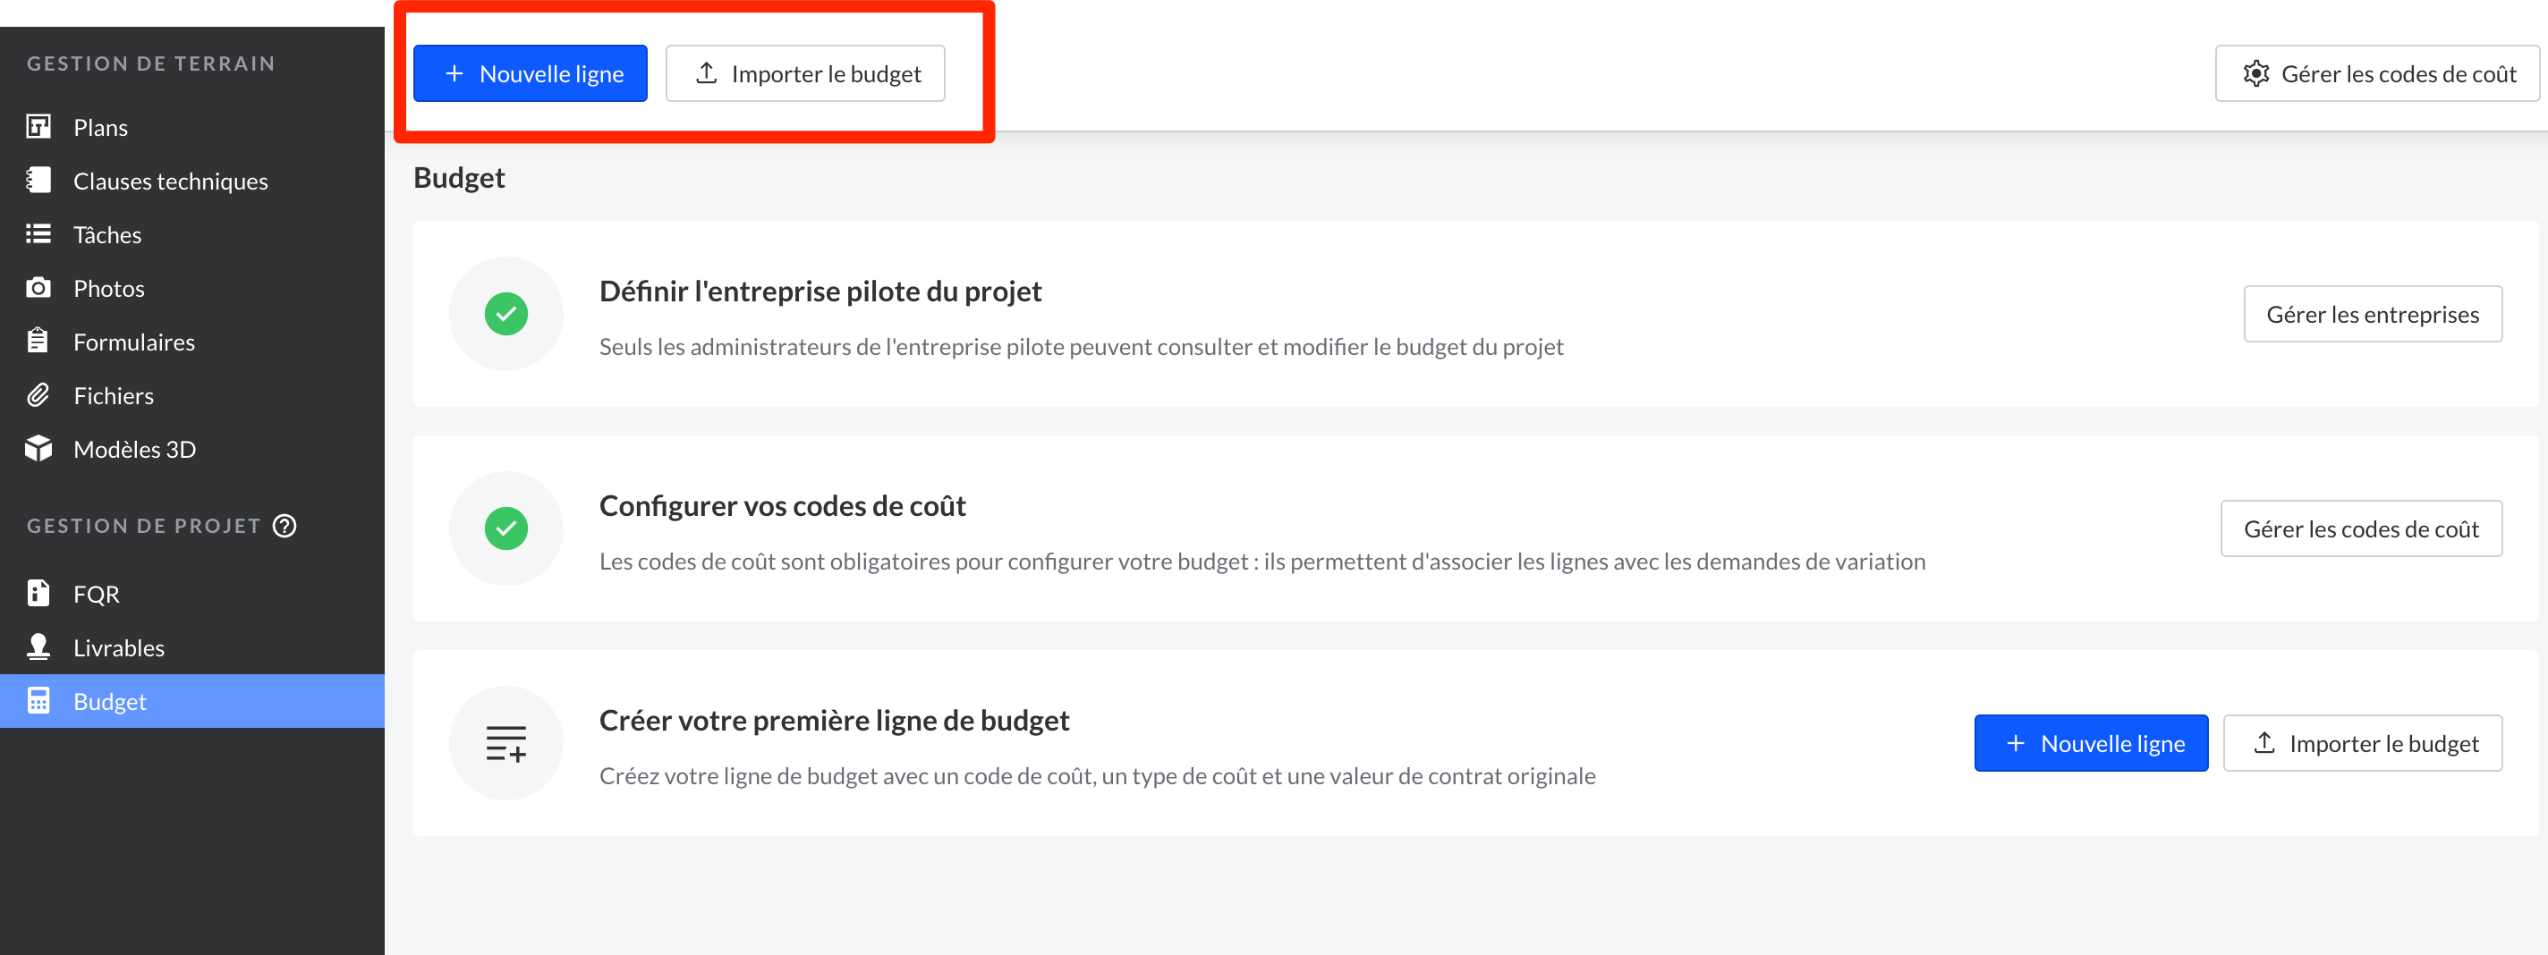Click green checkmark for entreprise pilote step

click(x=505, y=313)
